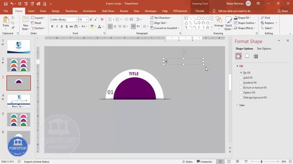
Task: Click Convert to SmartArt
Action: point(165,28)
